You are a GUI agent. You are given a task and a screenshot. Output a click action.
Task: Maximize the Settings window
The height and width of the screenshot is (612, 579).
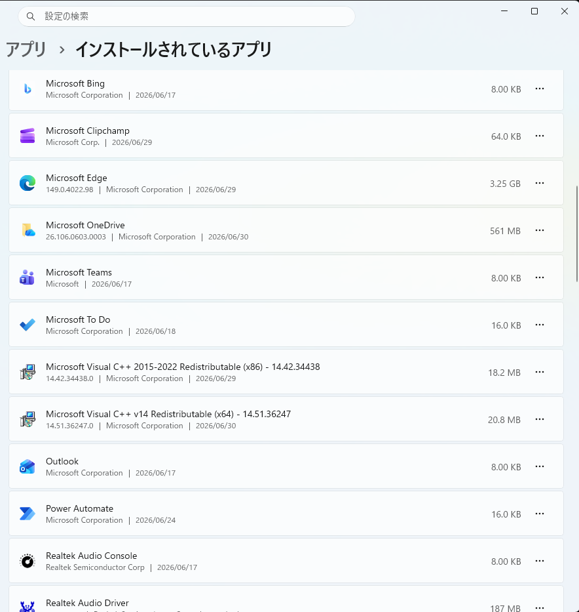(x=534, y=11)
